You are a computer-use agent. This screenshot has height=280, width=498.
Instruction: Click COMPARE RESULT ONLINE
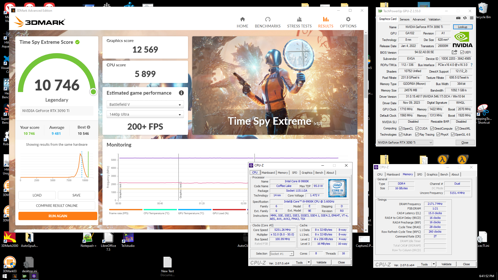click(57, 206)
